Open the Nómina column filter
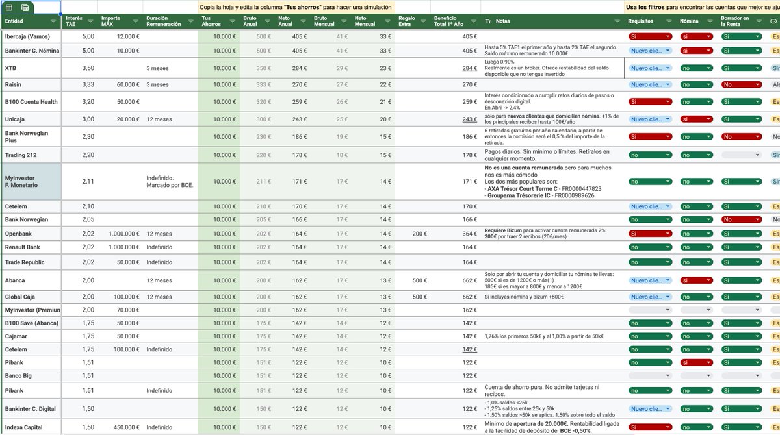This screenshot has height=435, width=780. [x=710, y=21]
